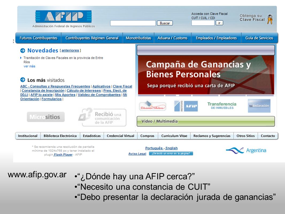Open Estadísticas tab
Image resolution: width=285 pixels, height=214 pixels.
pos(92,136)
